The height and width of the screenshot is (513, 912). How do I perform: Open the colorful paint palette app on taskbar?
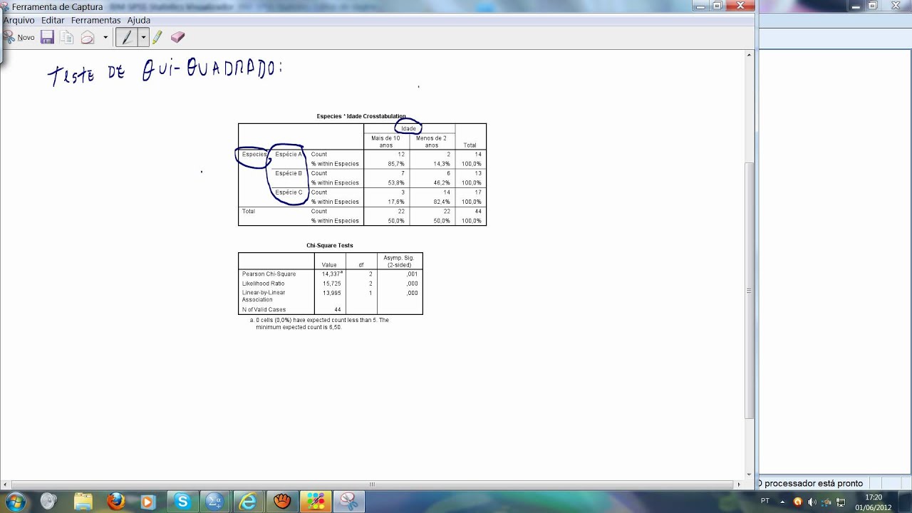click(315, 502)
